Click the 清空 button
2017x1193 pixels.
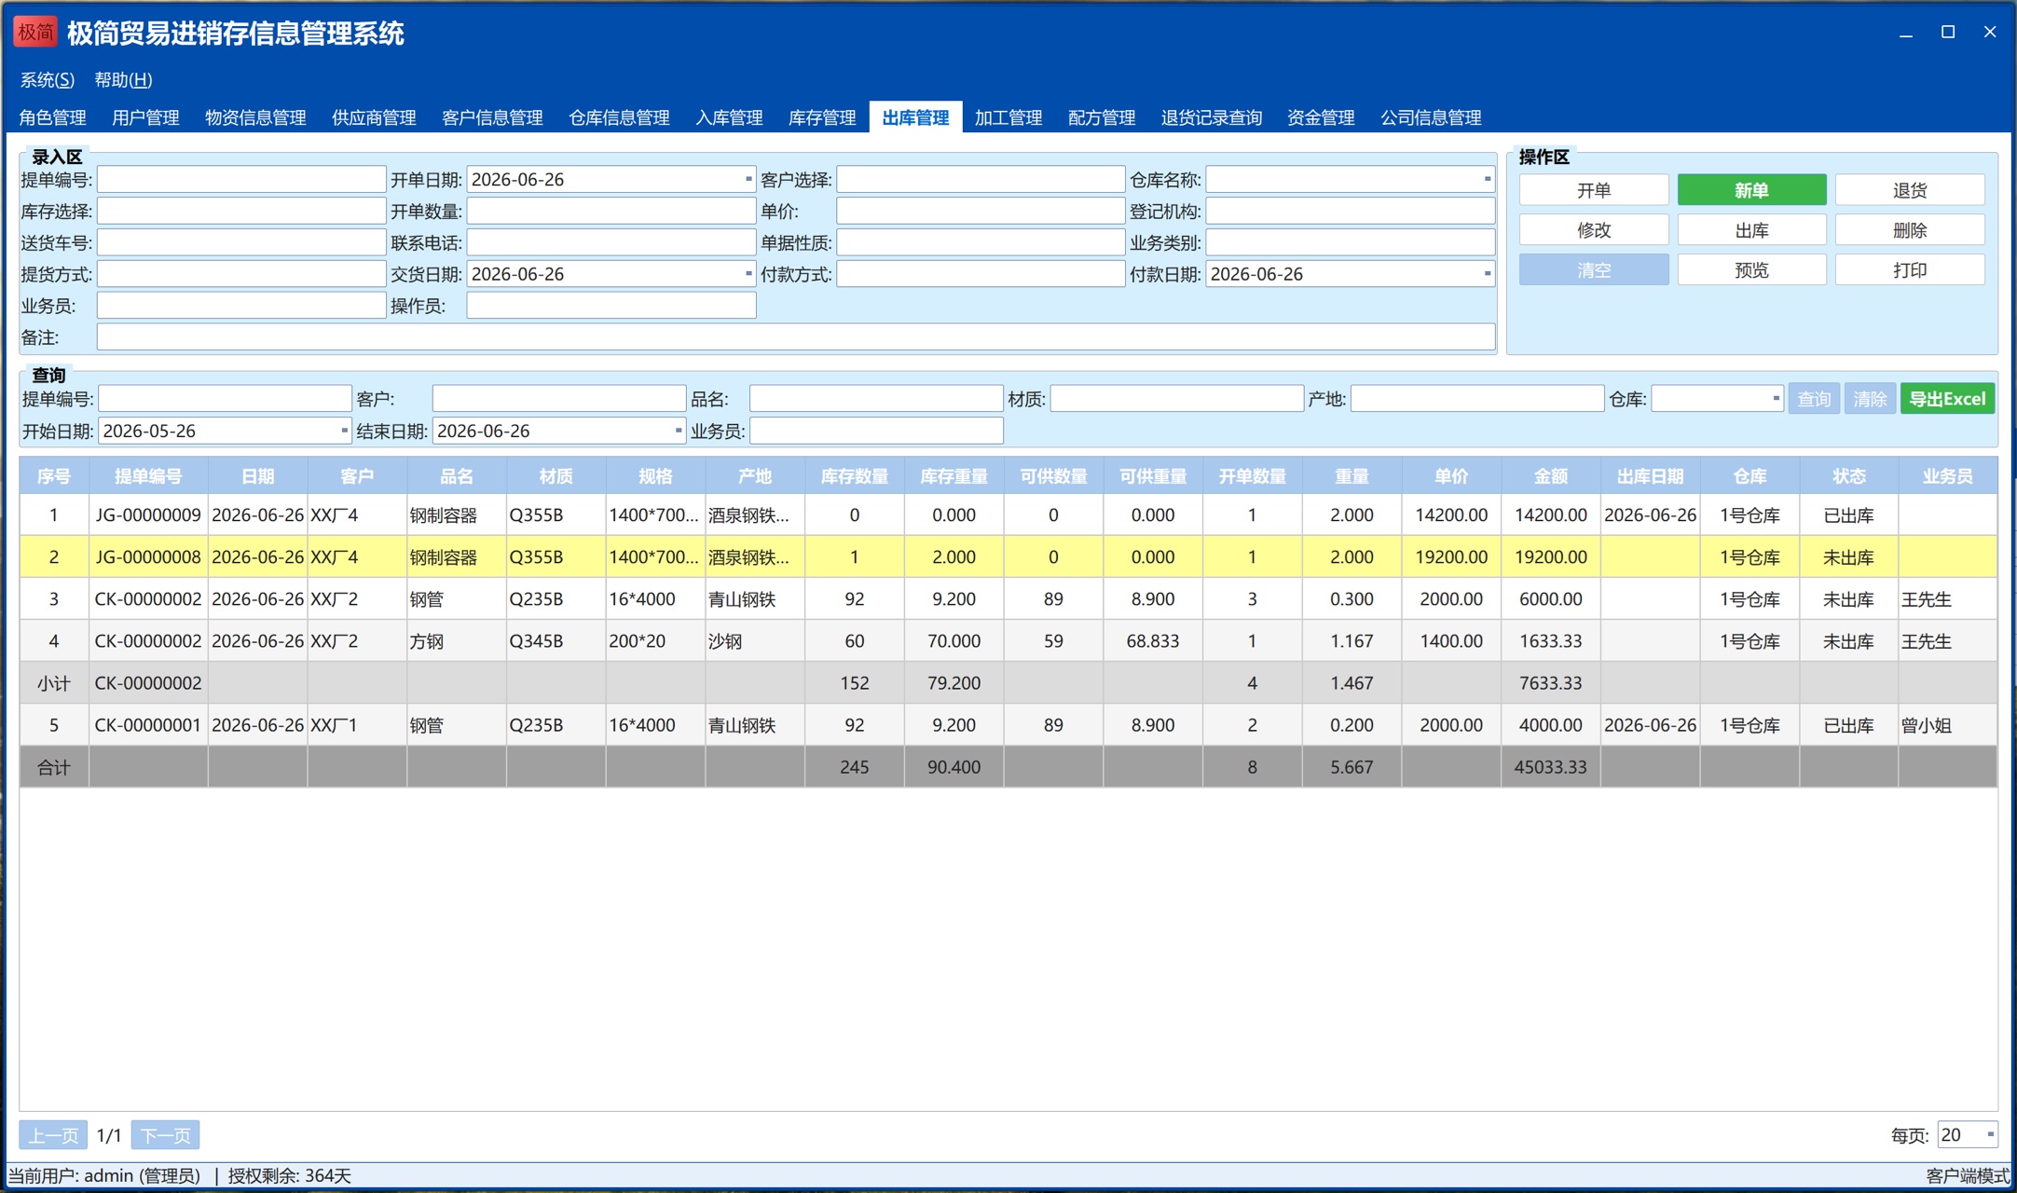(x=1594, y=270)
